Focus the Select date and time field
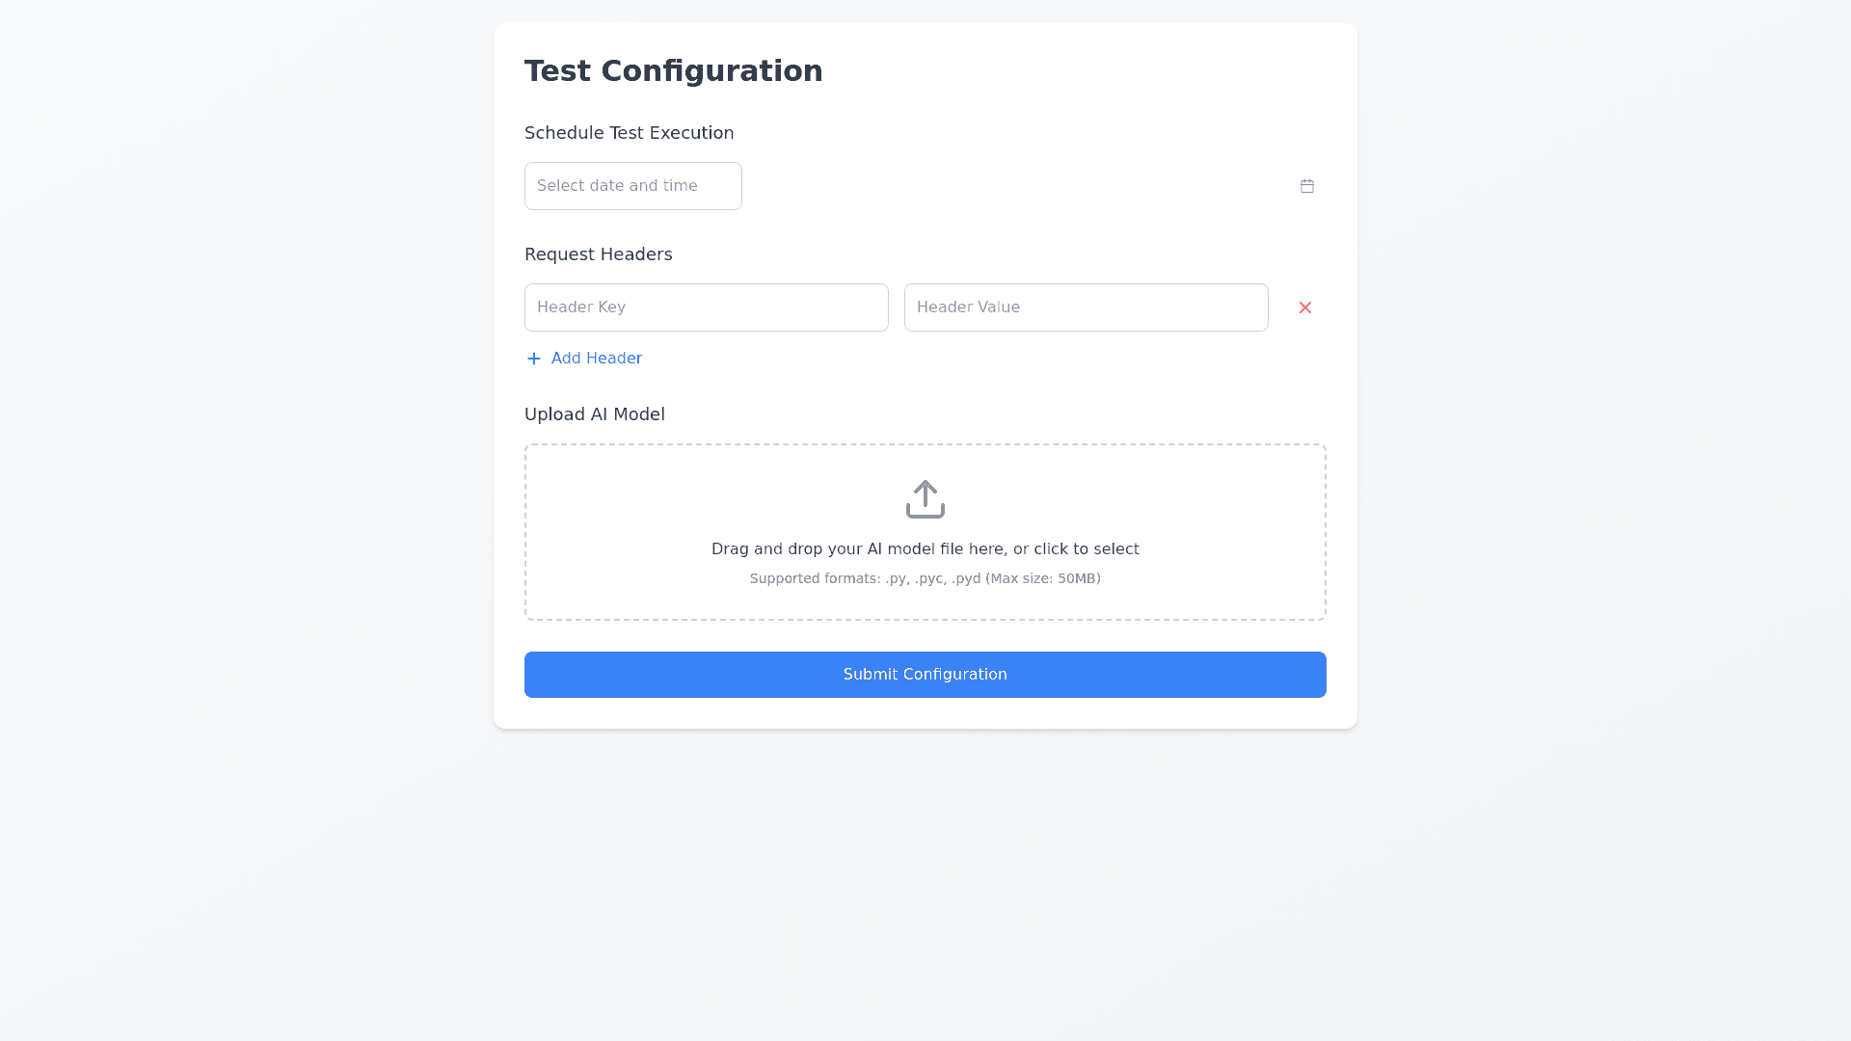The image size is (1851, 1041). pyautogui.click(x=632, y=186)
